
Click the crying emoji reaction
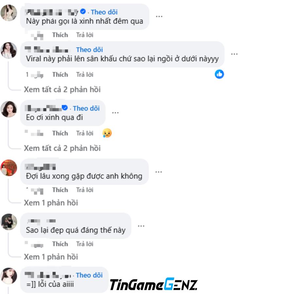coord(107,133)
